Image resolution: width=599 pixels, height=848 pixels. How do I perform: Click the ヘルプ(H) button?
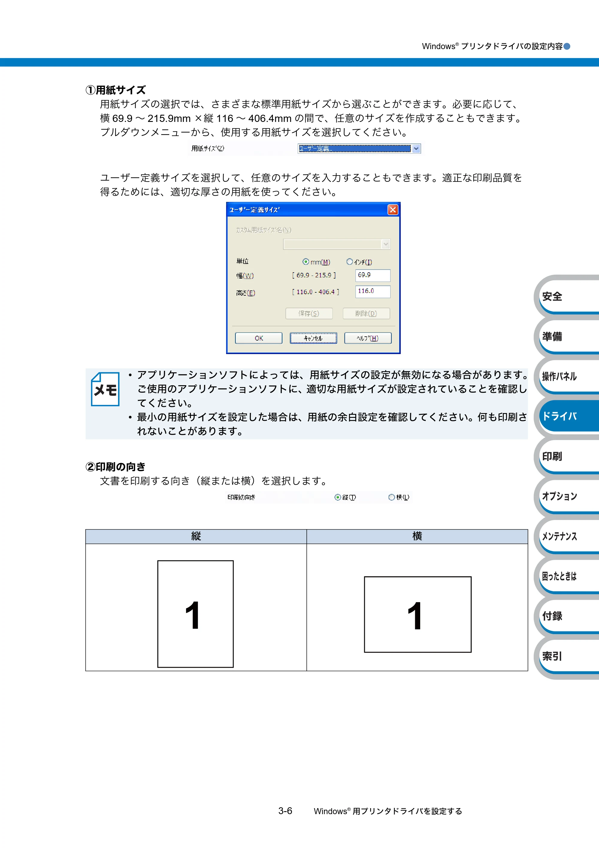coord(368,338)
